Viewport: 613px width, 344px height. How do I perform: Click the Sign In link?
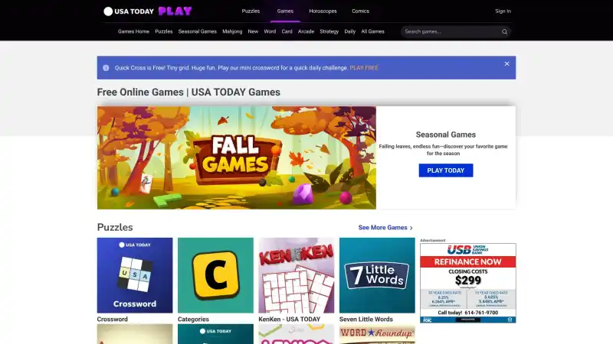(503, 11)
